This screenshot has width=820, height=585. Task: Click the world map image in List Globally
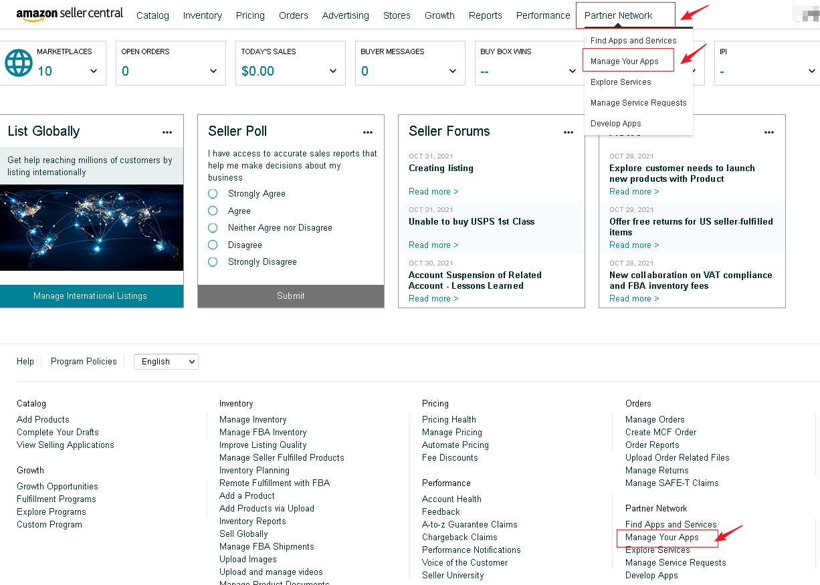(92, 227)
